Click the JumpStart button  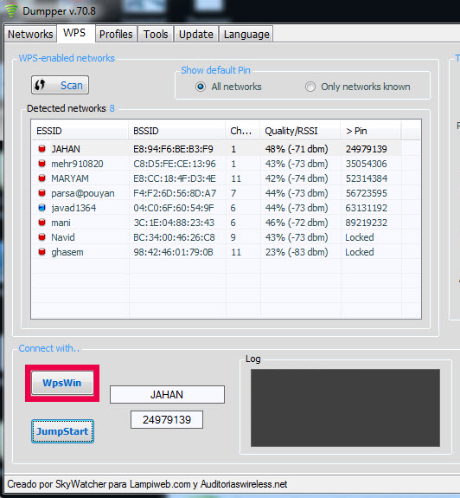point(62,431)
